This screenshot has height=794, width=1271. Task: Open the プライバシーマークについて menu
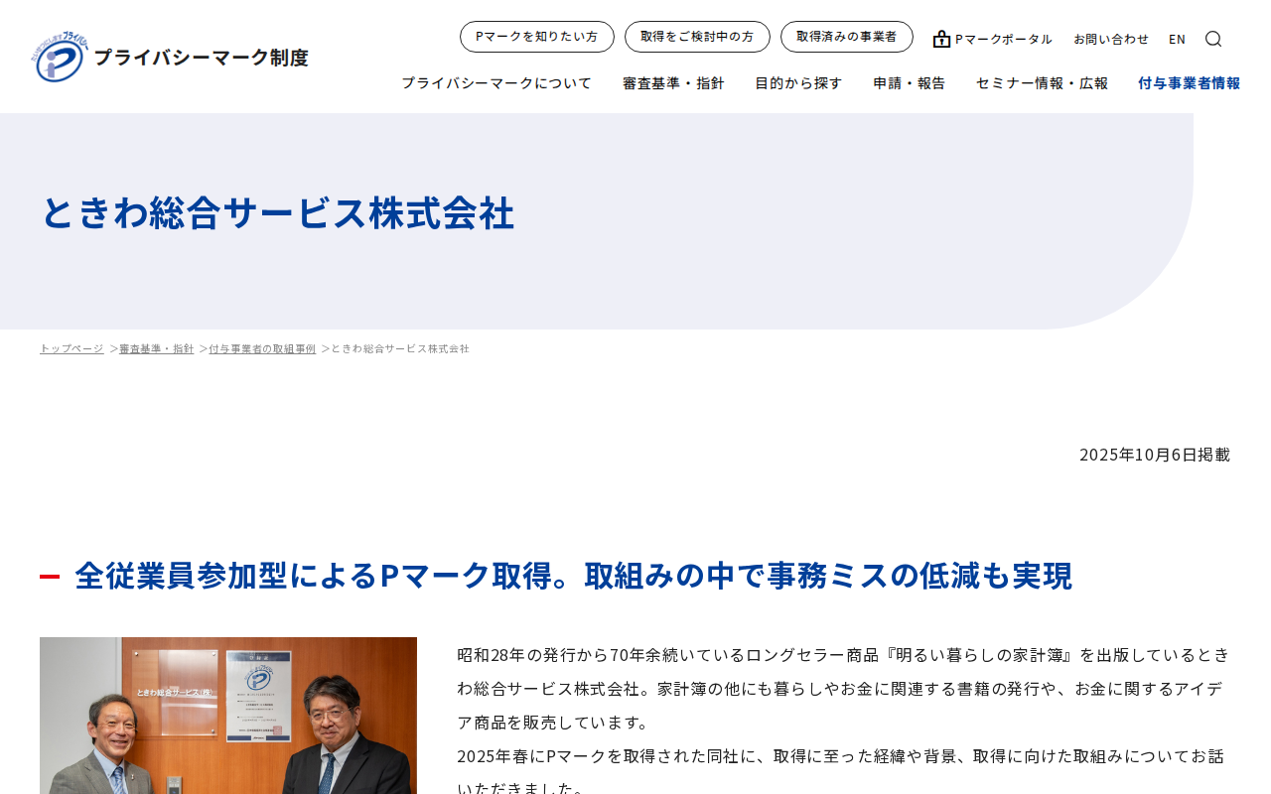point(496,83)
